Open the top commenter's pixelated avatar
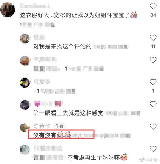 pos(8,10)
